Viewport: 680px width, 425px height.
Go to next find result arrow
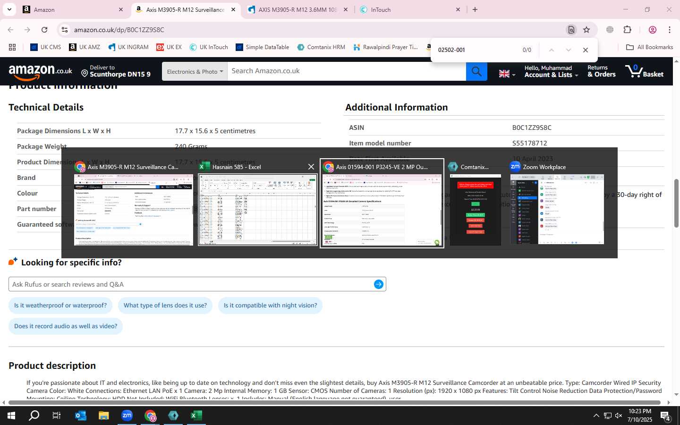[x=569, y=50]
